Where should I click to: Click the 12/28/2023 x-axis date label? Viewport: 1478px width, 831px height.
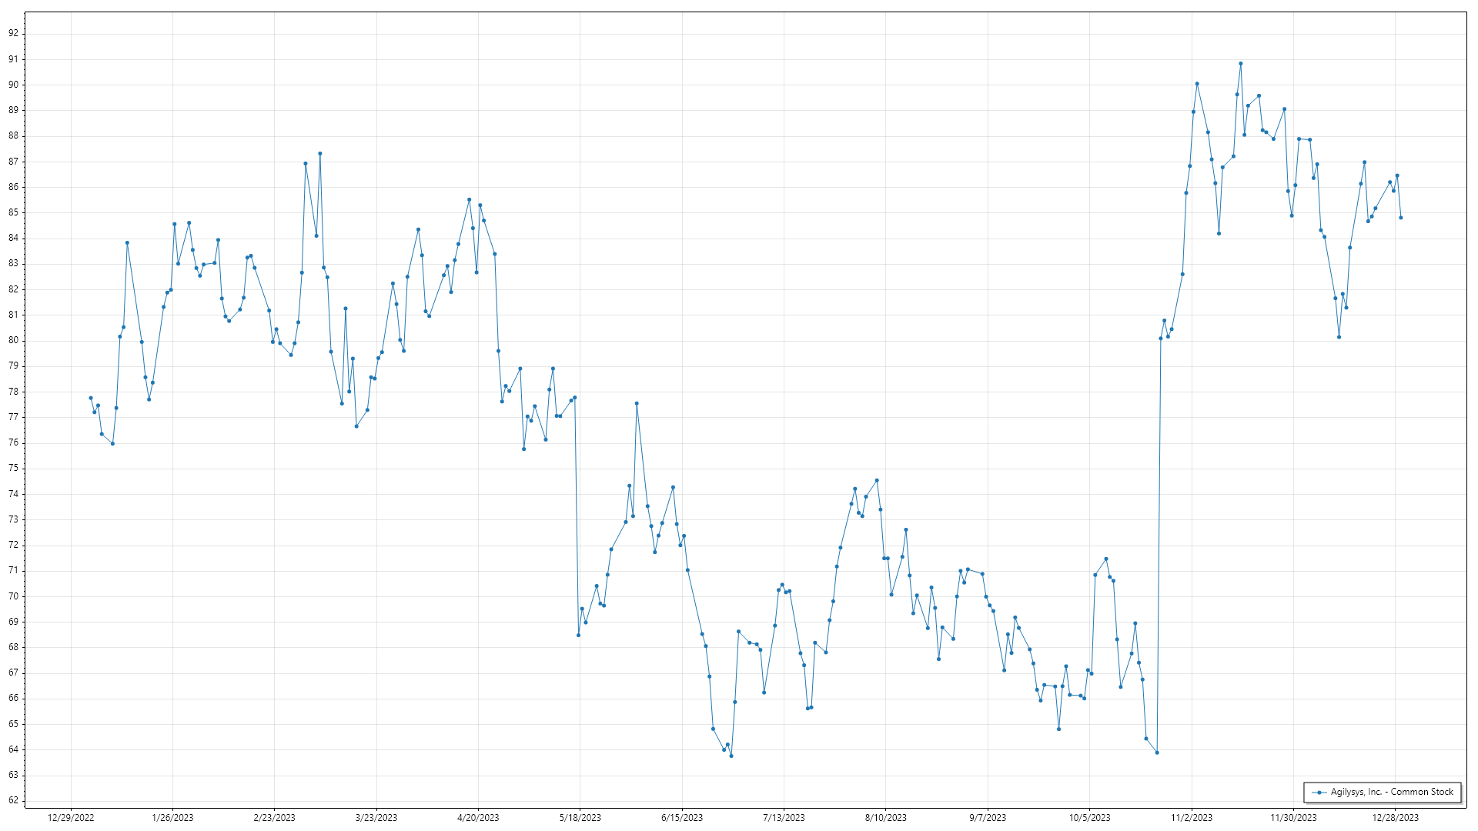pyautogui.click(x=1395, y=818)
